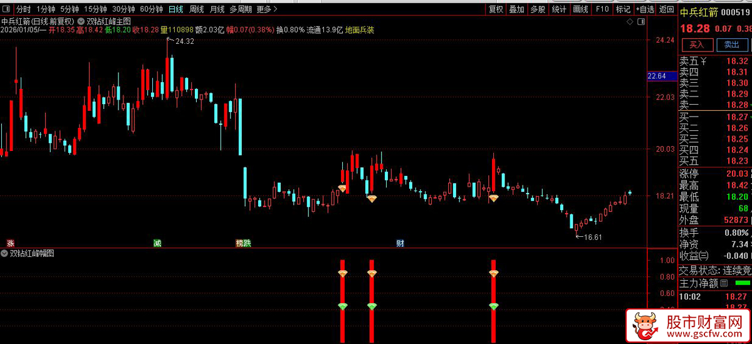Switch to 月线 monthly chart
752x344 pixels.
[217, 9]
